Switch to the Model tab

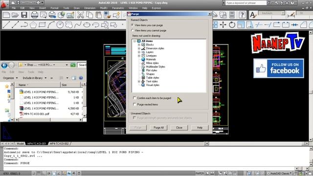[x=20, y=143]
